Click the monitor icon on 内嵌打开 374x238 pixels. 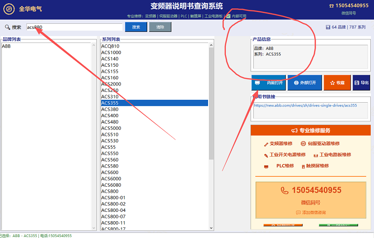257,83
